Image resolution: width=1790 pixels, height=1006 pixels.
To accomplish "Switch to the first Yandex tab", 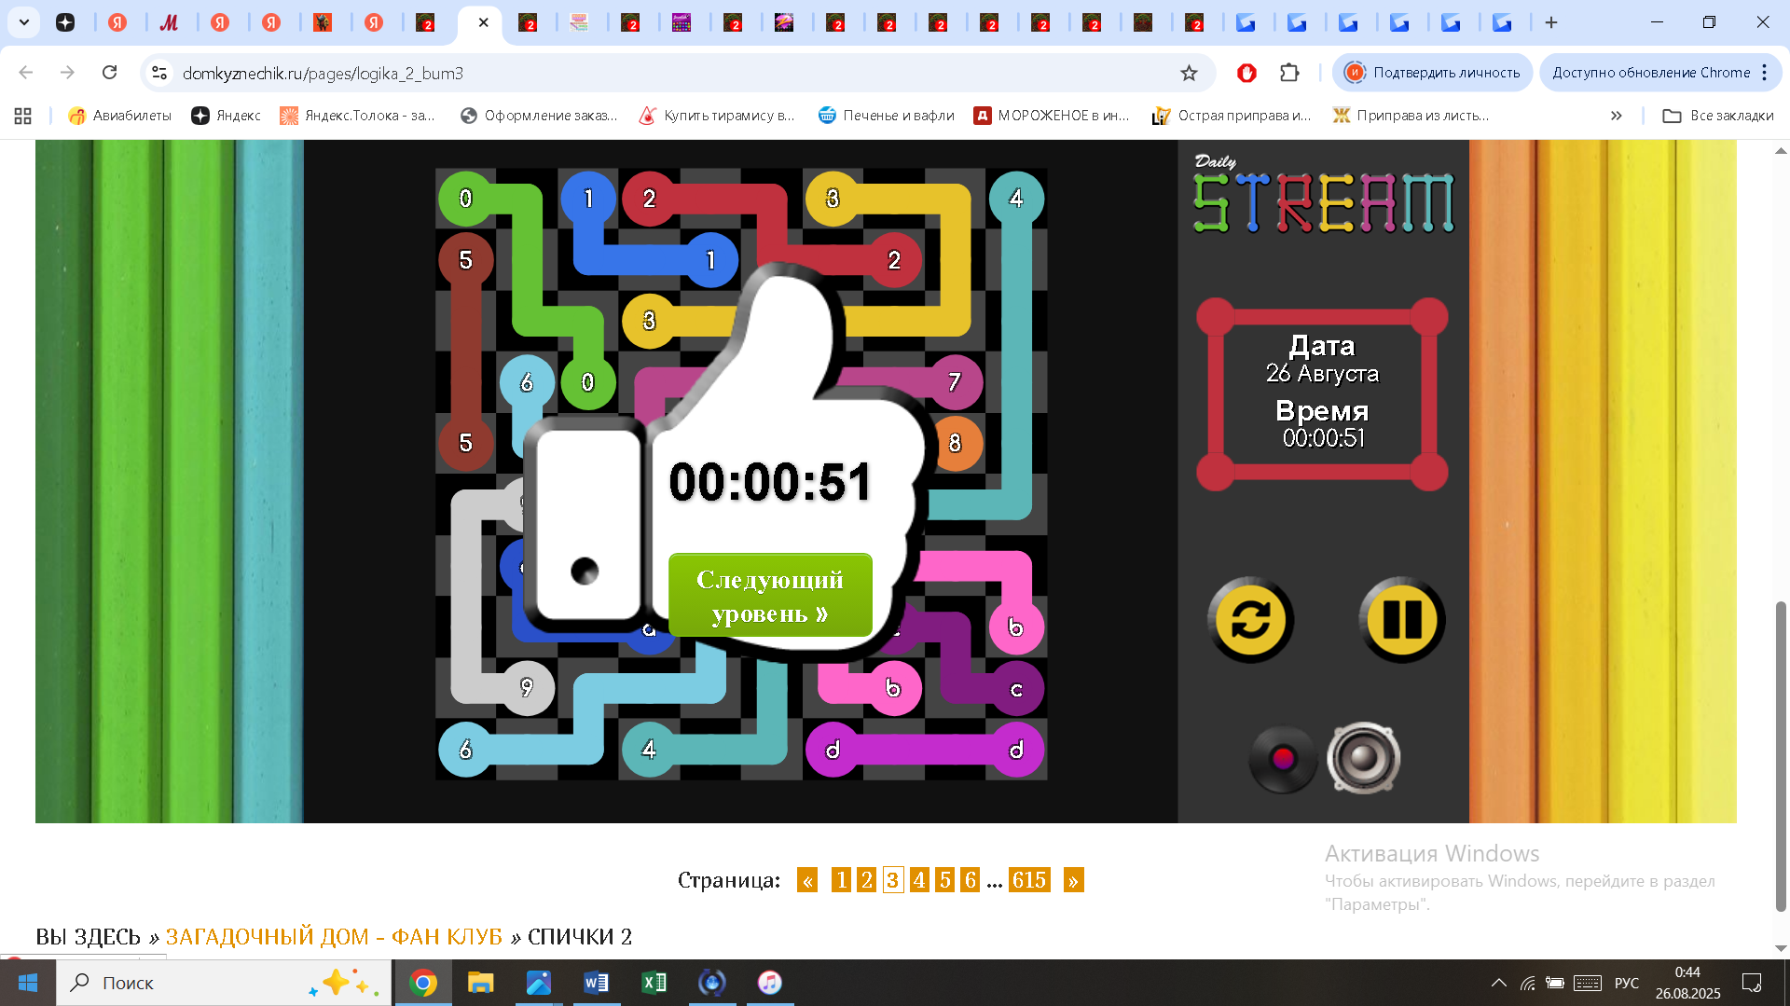I will coord(117,22).
